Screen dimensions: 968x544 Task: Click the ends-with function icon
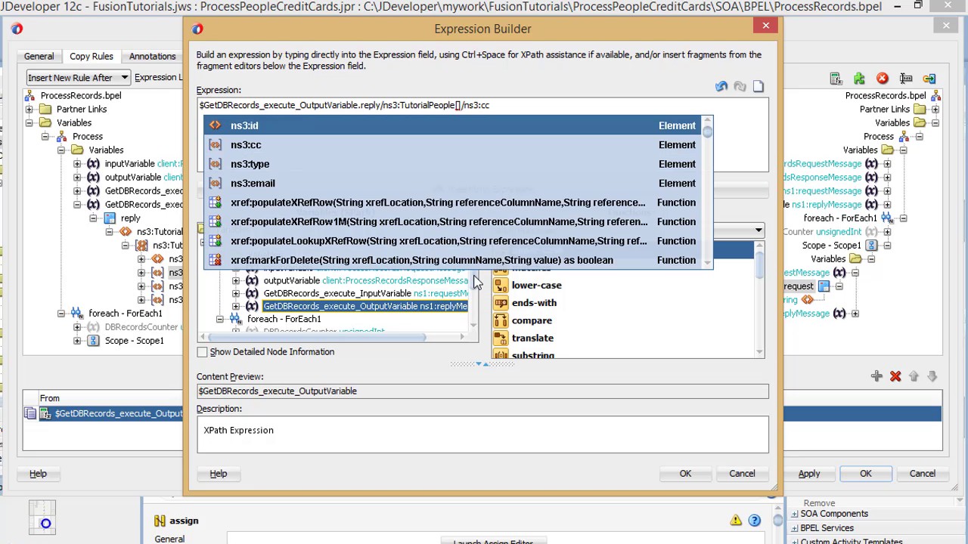[501, 303]
